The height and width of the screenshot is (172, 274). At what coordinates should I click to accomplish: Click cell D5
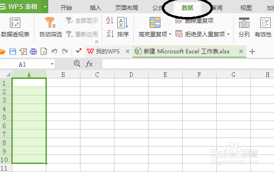click(x=131, y=117)
